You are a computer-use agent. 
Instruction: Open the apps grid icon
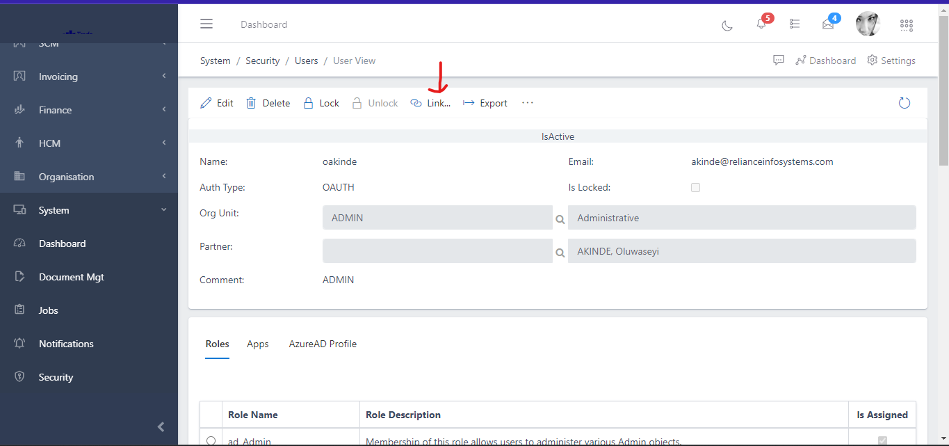pos(906,25)
